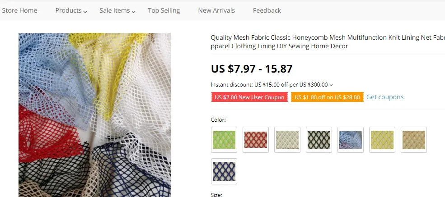Open the Top Selling tab
Image resolution: width=445 pixels, height=197 pixels.
[x=164, y=10]
